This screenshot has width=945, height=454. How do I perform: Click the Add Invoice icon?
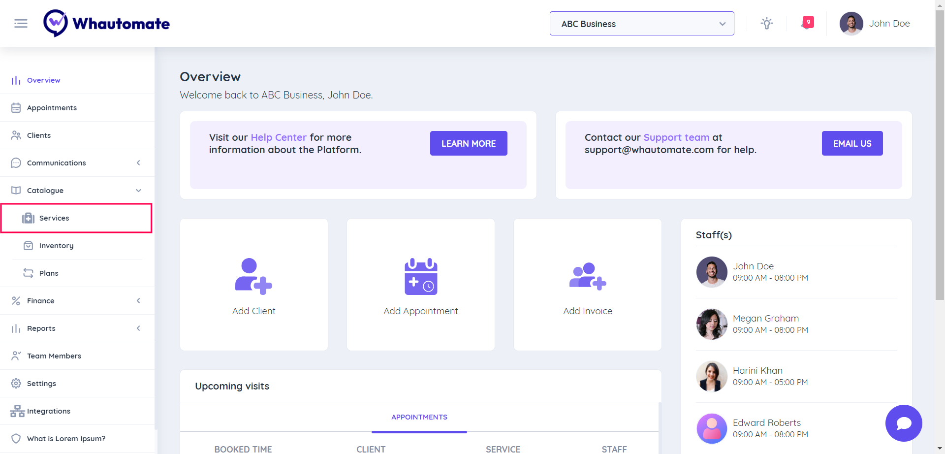(x=588, y=276)
